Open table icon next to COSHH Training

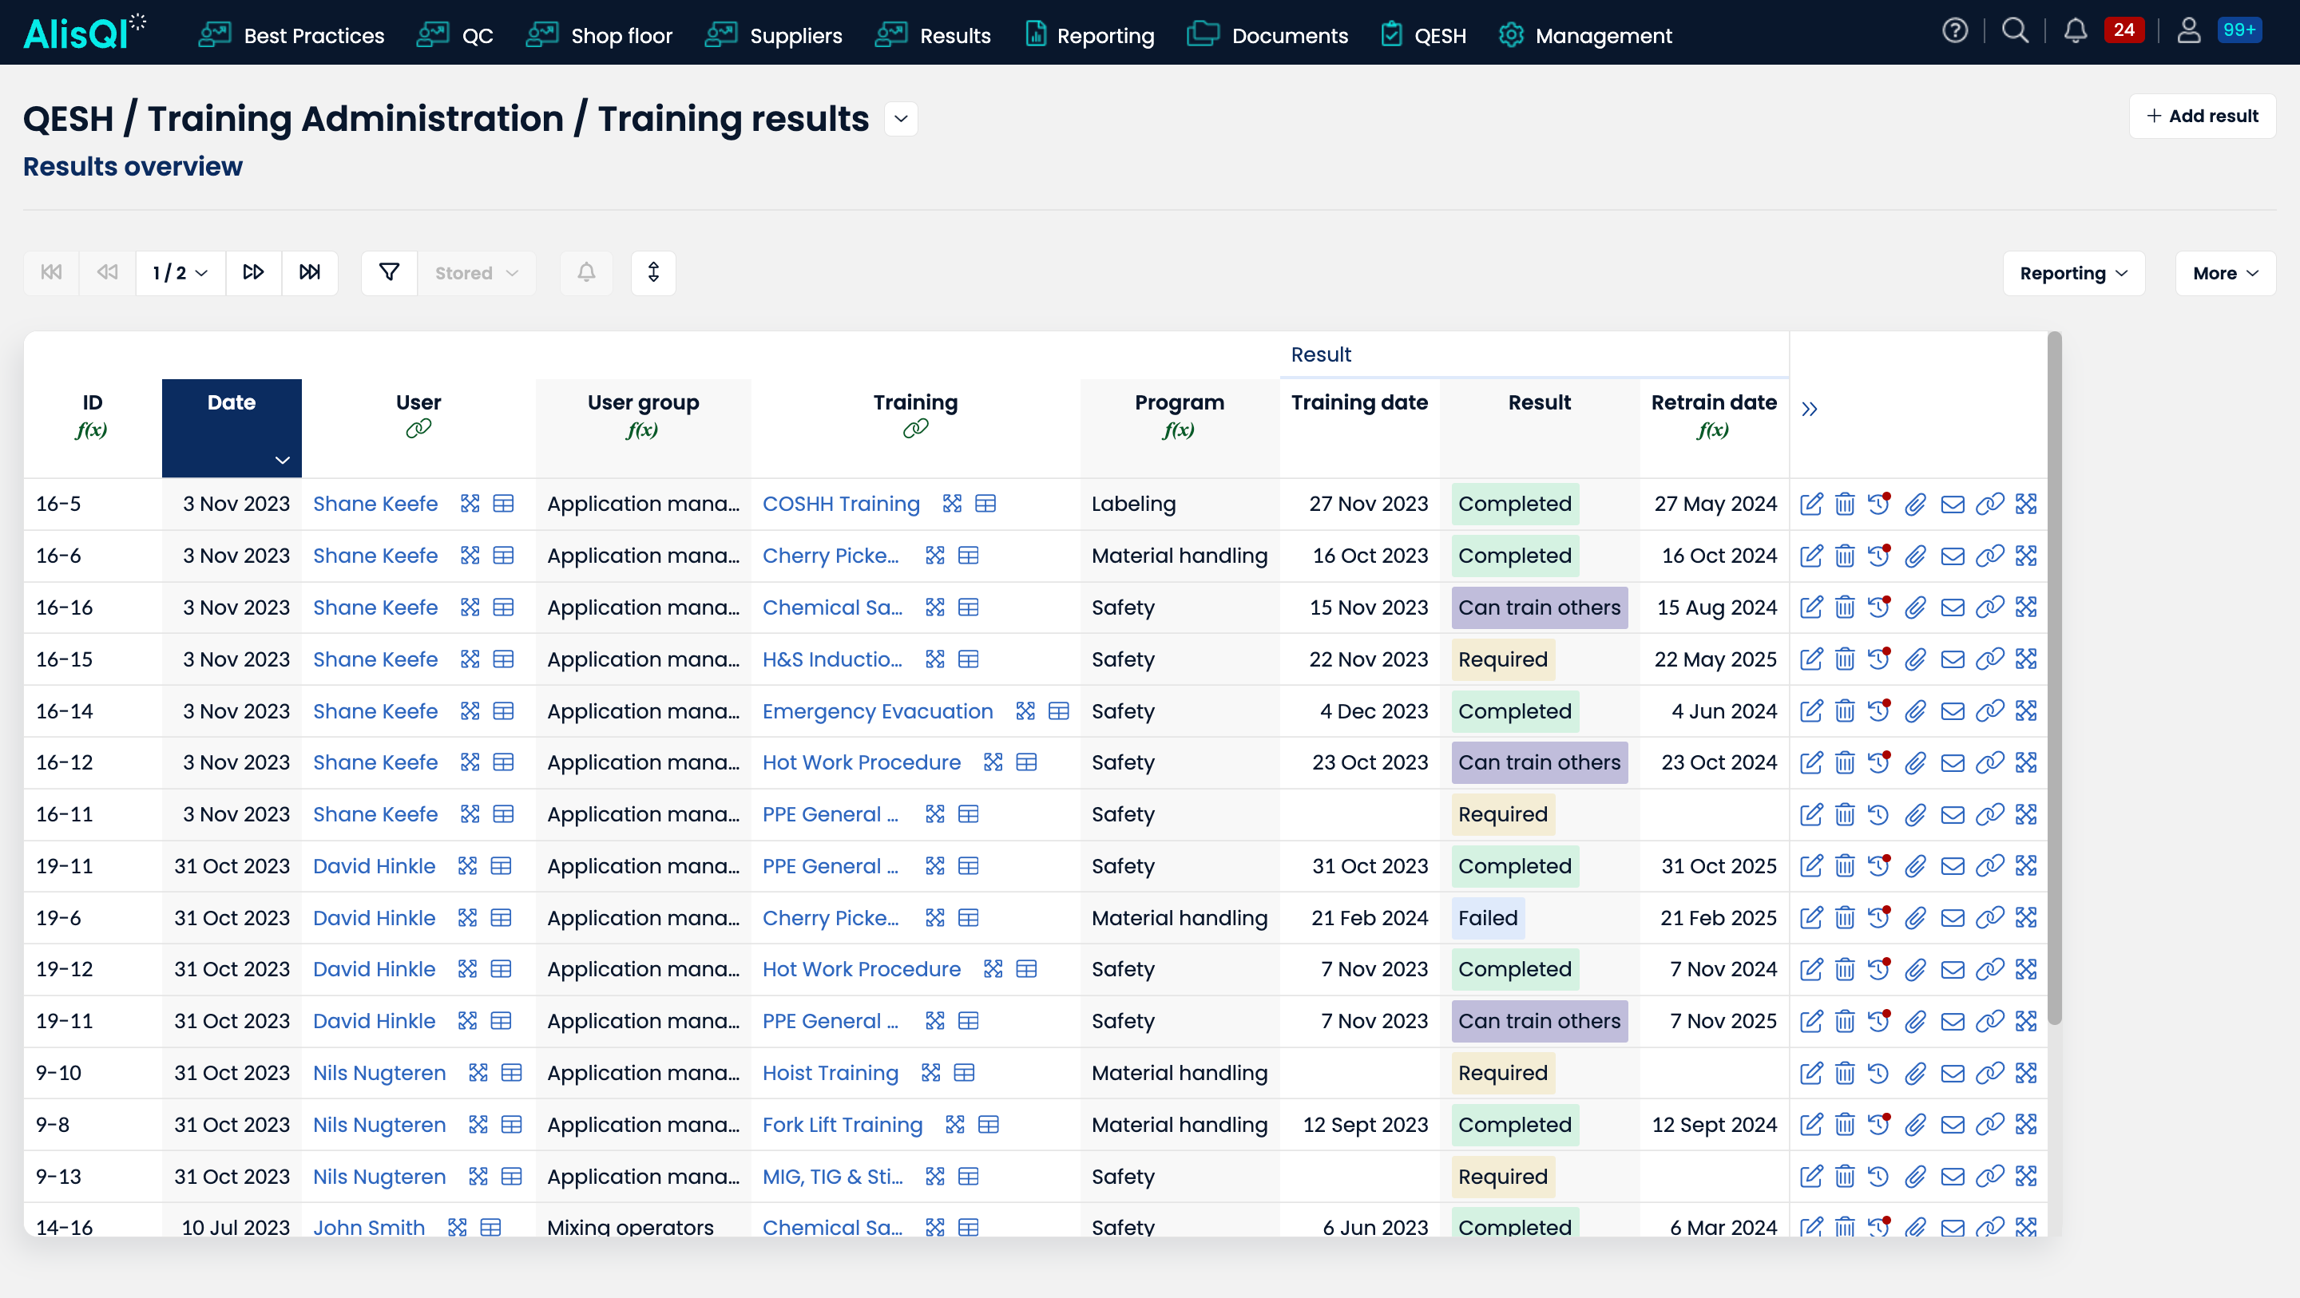click(x=985, y=505)
